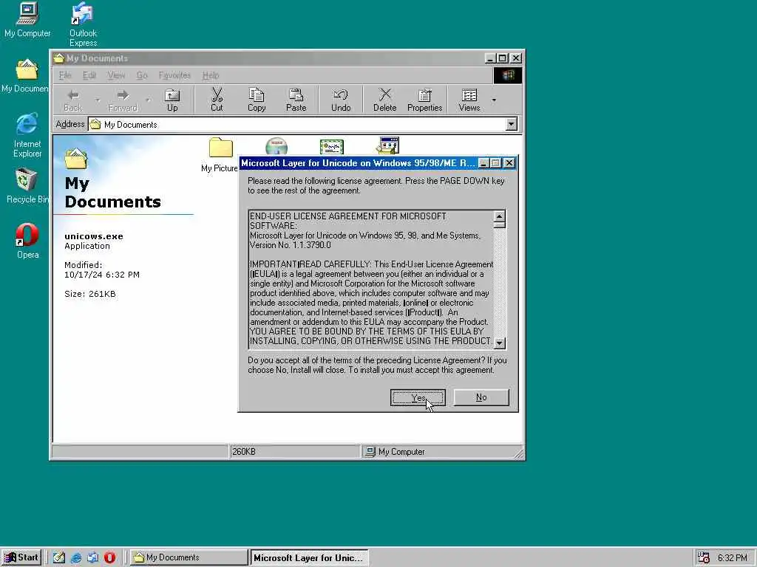This screenshot has width=757, height=567.
Task: Expand the Views dropdown arrow
Action: click(493, 100)
